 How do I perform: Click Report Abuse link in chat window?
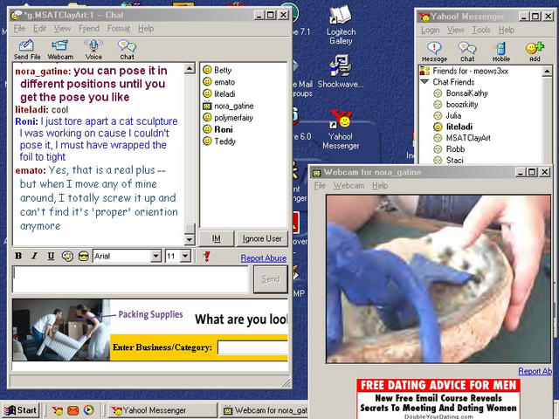click(264, 258)
